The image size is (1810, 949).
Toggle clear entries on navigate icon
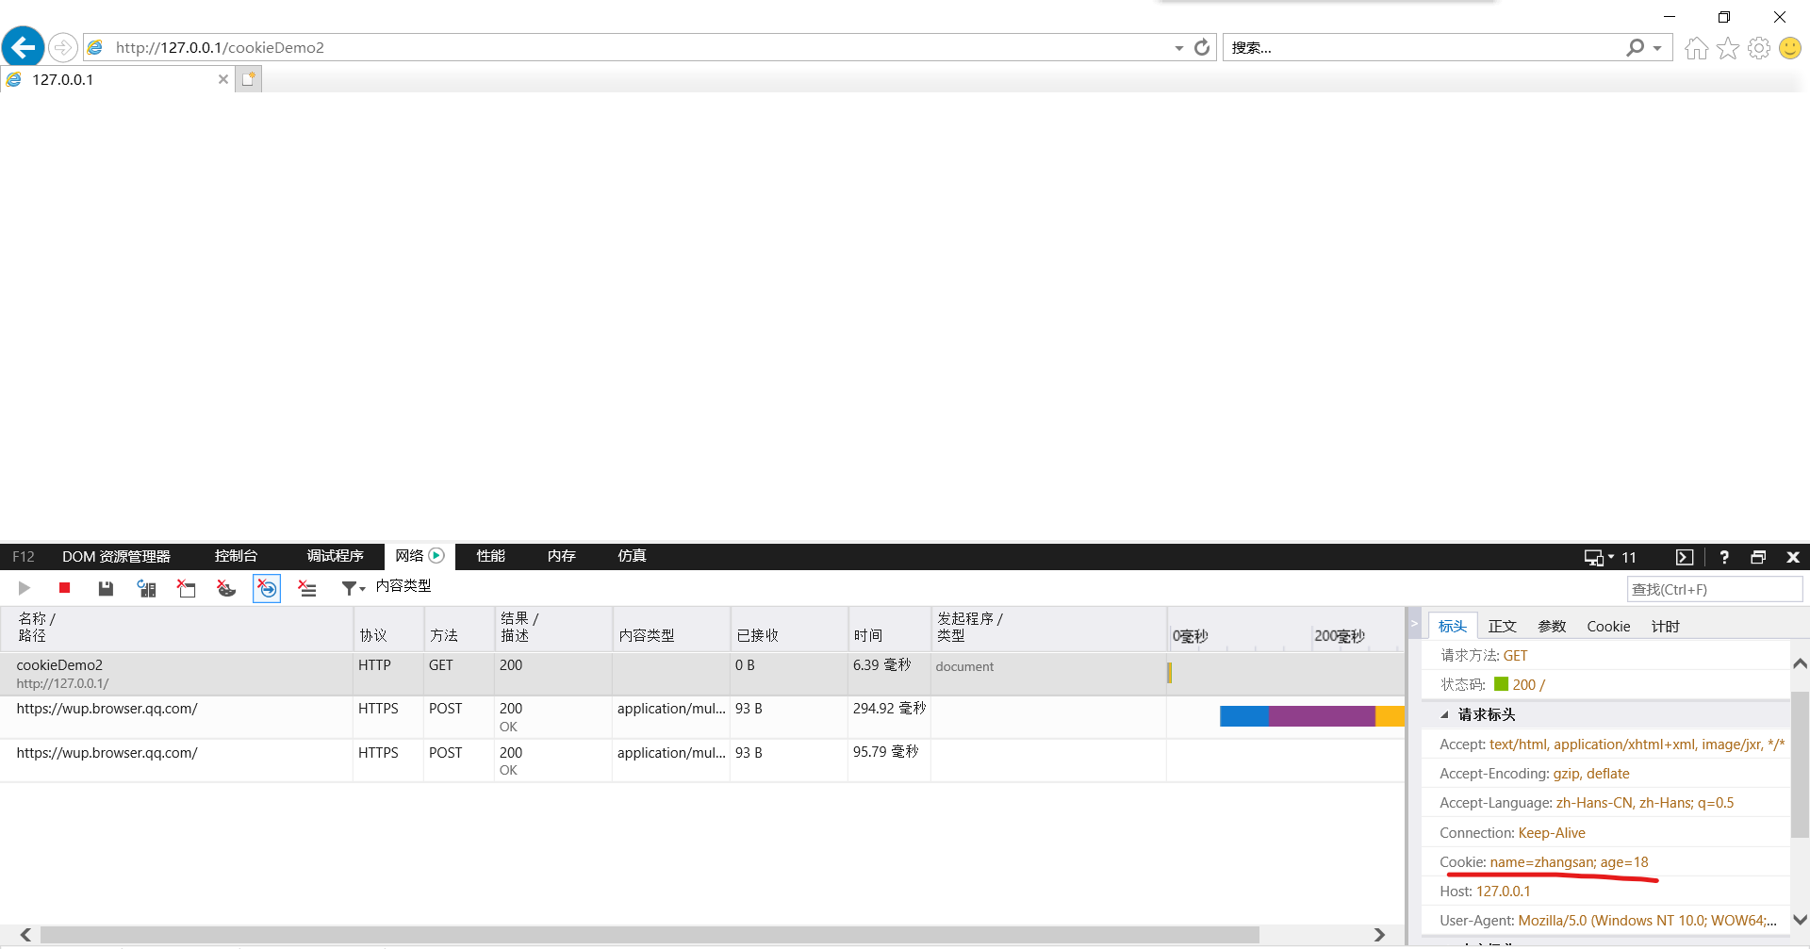[x=267, y=588]
